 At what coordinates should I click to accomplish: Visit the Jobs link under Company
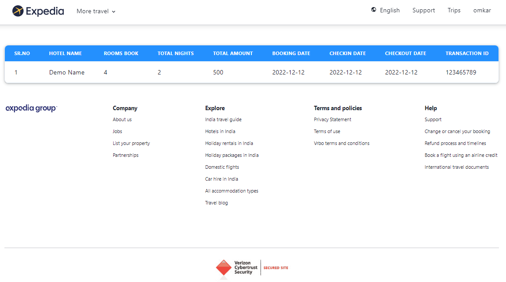coord(117,131)
